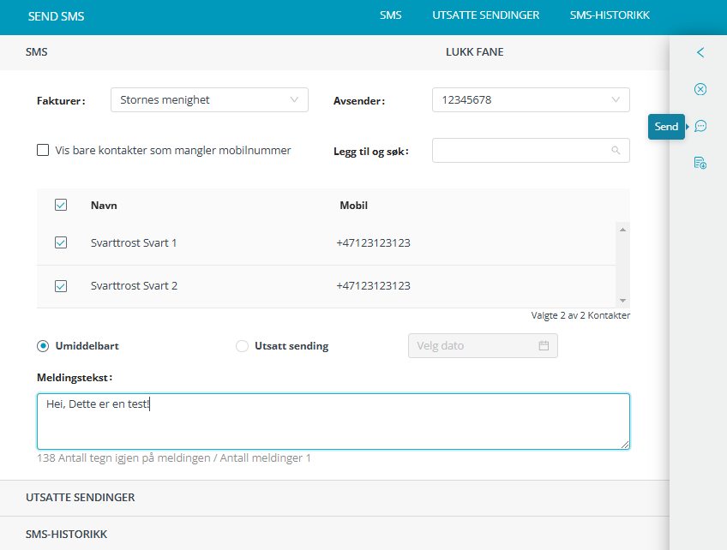Click the document download icon in the sidebar
This screenshot has width=727, height=550.
coord(700,163)
